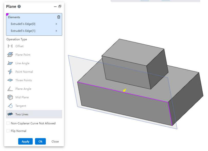Choose the Point Normal label
This screenshot has width=208, height=151.
click(x=24, y=72)
